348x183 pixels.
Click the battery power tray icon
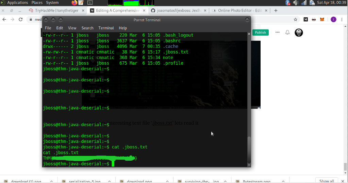312,3
